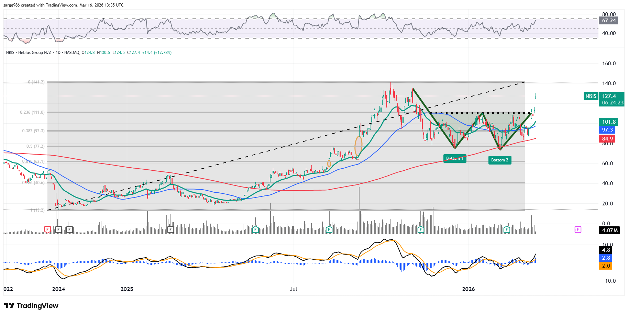Click the Bottom 1 label

(454, 159)
